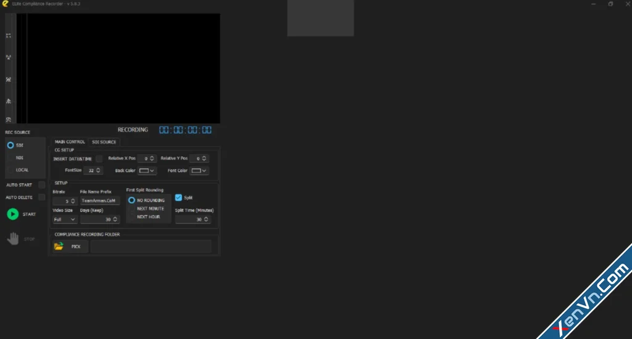Open the Back Color picker dropdown
Screen dimensions: 632x339
pos(147,171)
